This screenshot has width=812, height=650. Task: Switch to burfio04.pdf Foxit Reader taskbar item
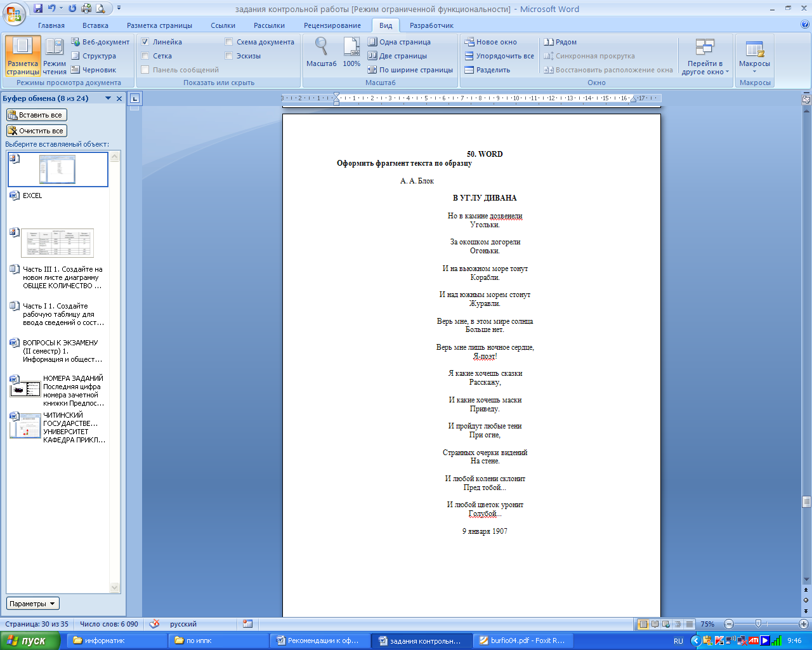tap(523, 640)
